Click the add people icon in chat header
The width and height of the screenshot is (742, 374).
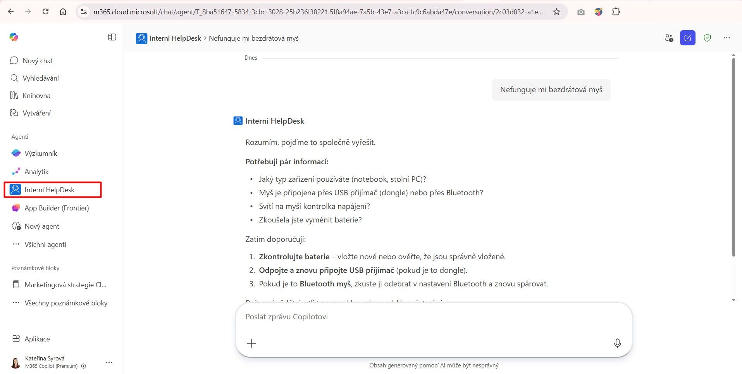[669, 38]
